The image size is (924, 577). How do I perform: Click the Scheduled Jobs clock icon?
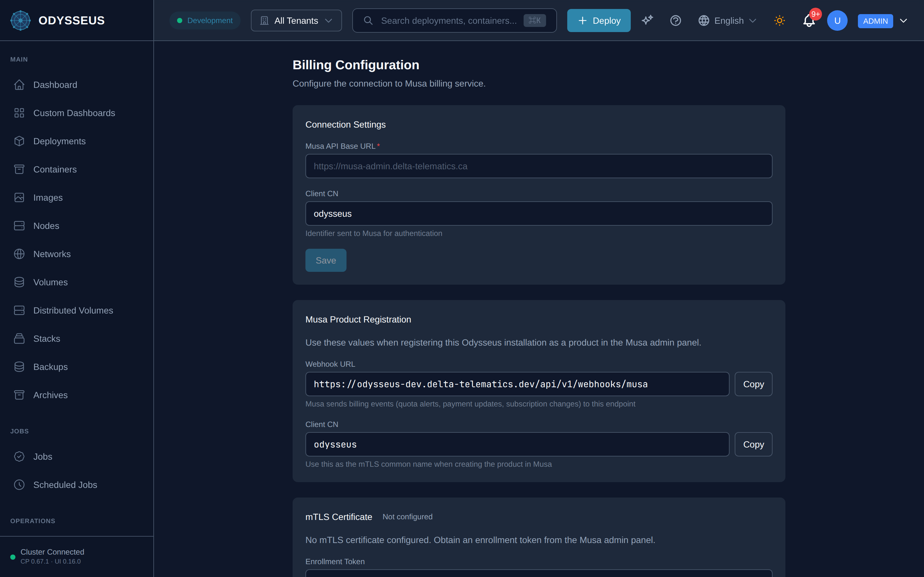(x=19, y=485)
